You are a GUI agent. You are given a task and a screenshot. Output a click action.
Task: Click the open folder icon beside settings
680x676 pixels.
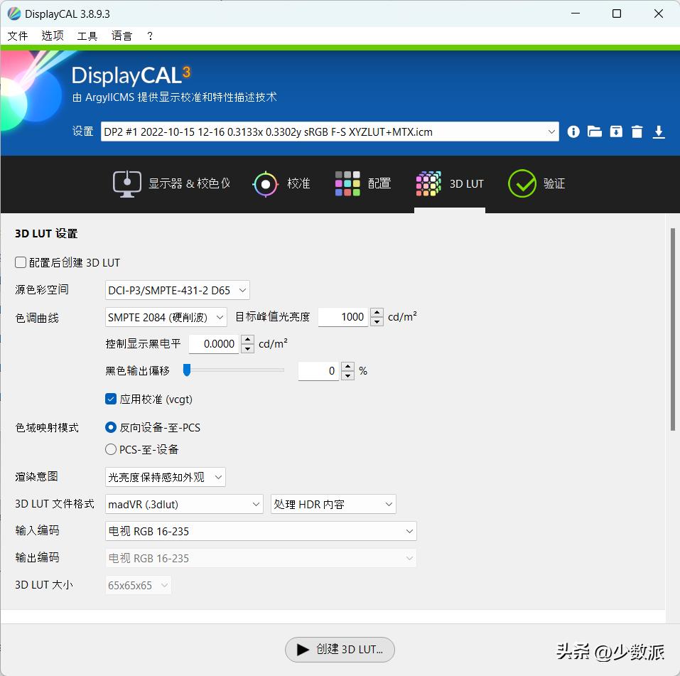[x=595, y=132]
